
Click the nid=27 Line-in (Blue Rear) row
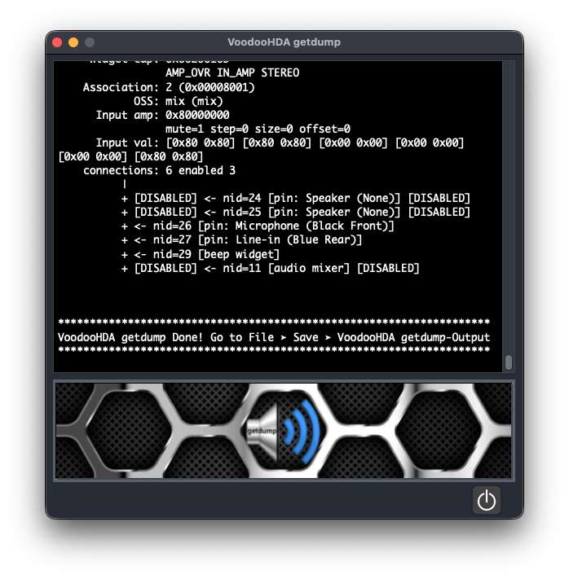tap(241, 240)
